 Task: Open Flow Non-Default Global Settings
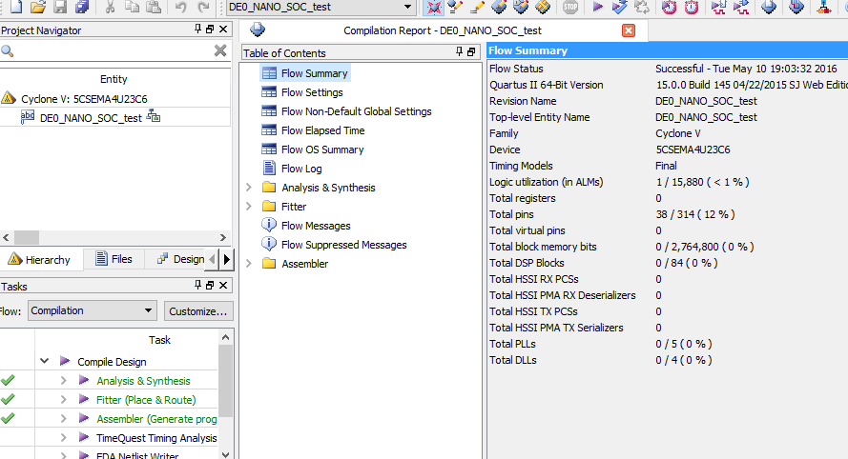(x=357, y=111)
